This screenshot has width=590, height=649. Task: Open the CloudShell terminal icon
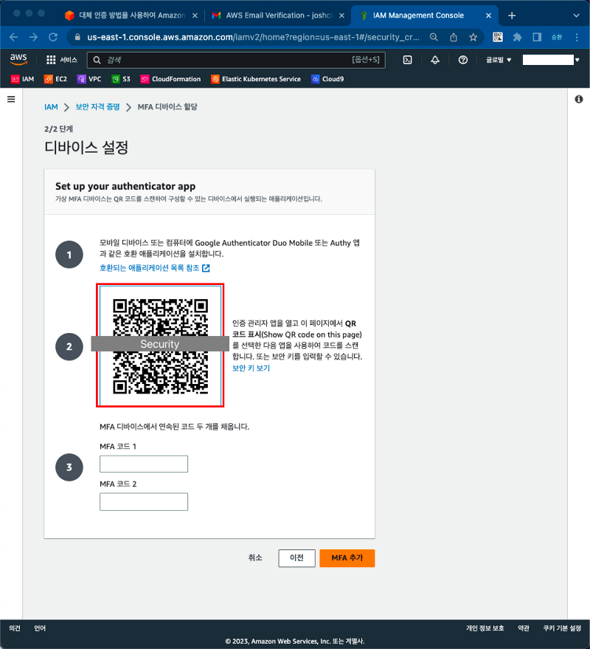pos(407,60)
